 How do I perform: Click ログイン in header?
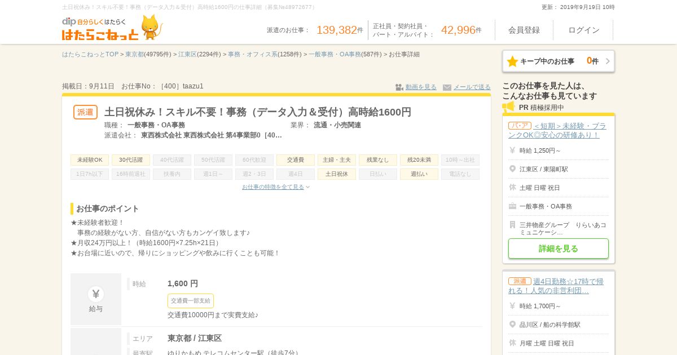(x=584, y=30)
